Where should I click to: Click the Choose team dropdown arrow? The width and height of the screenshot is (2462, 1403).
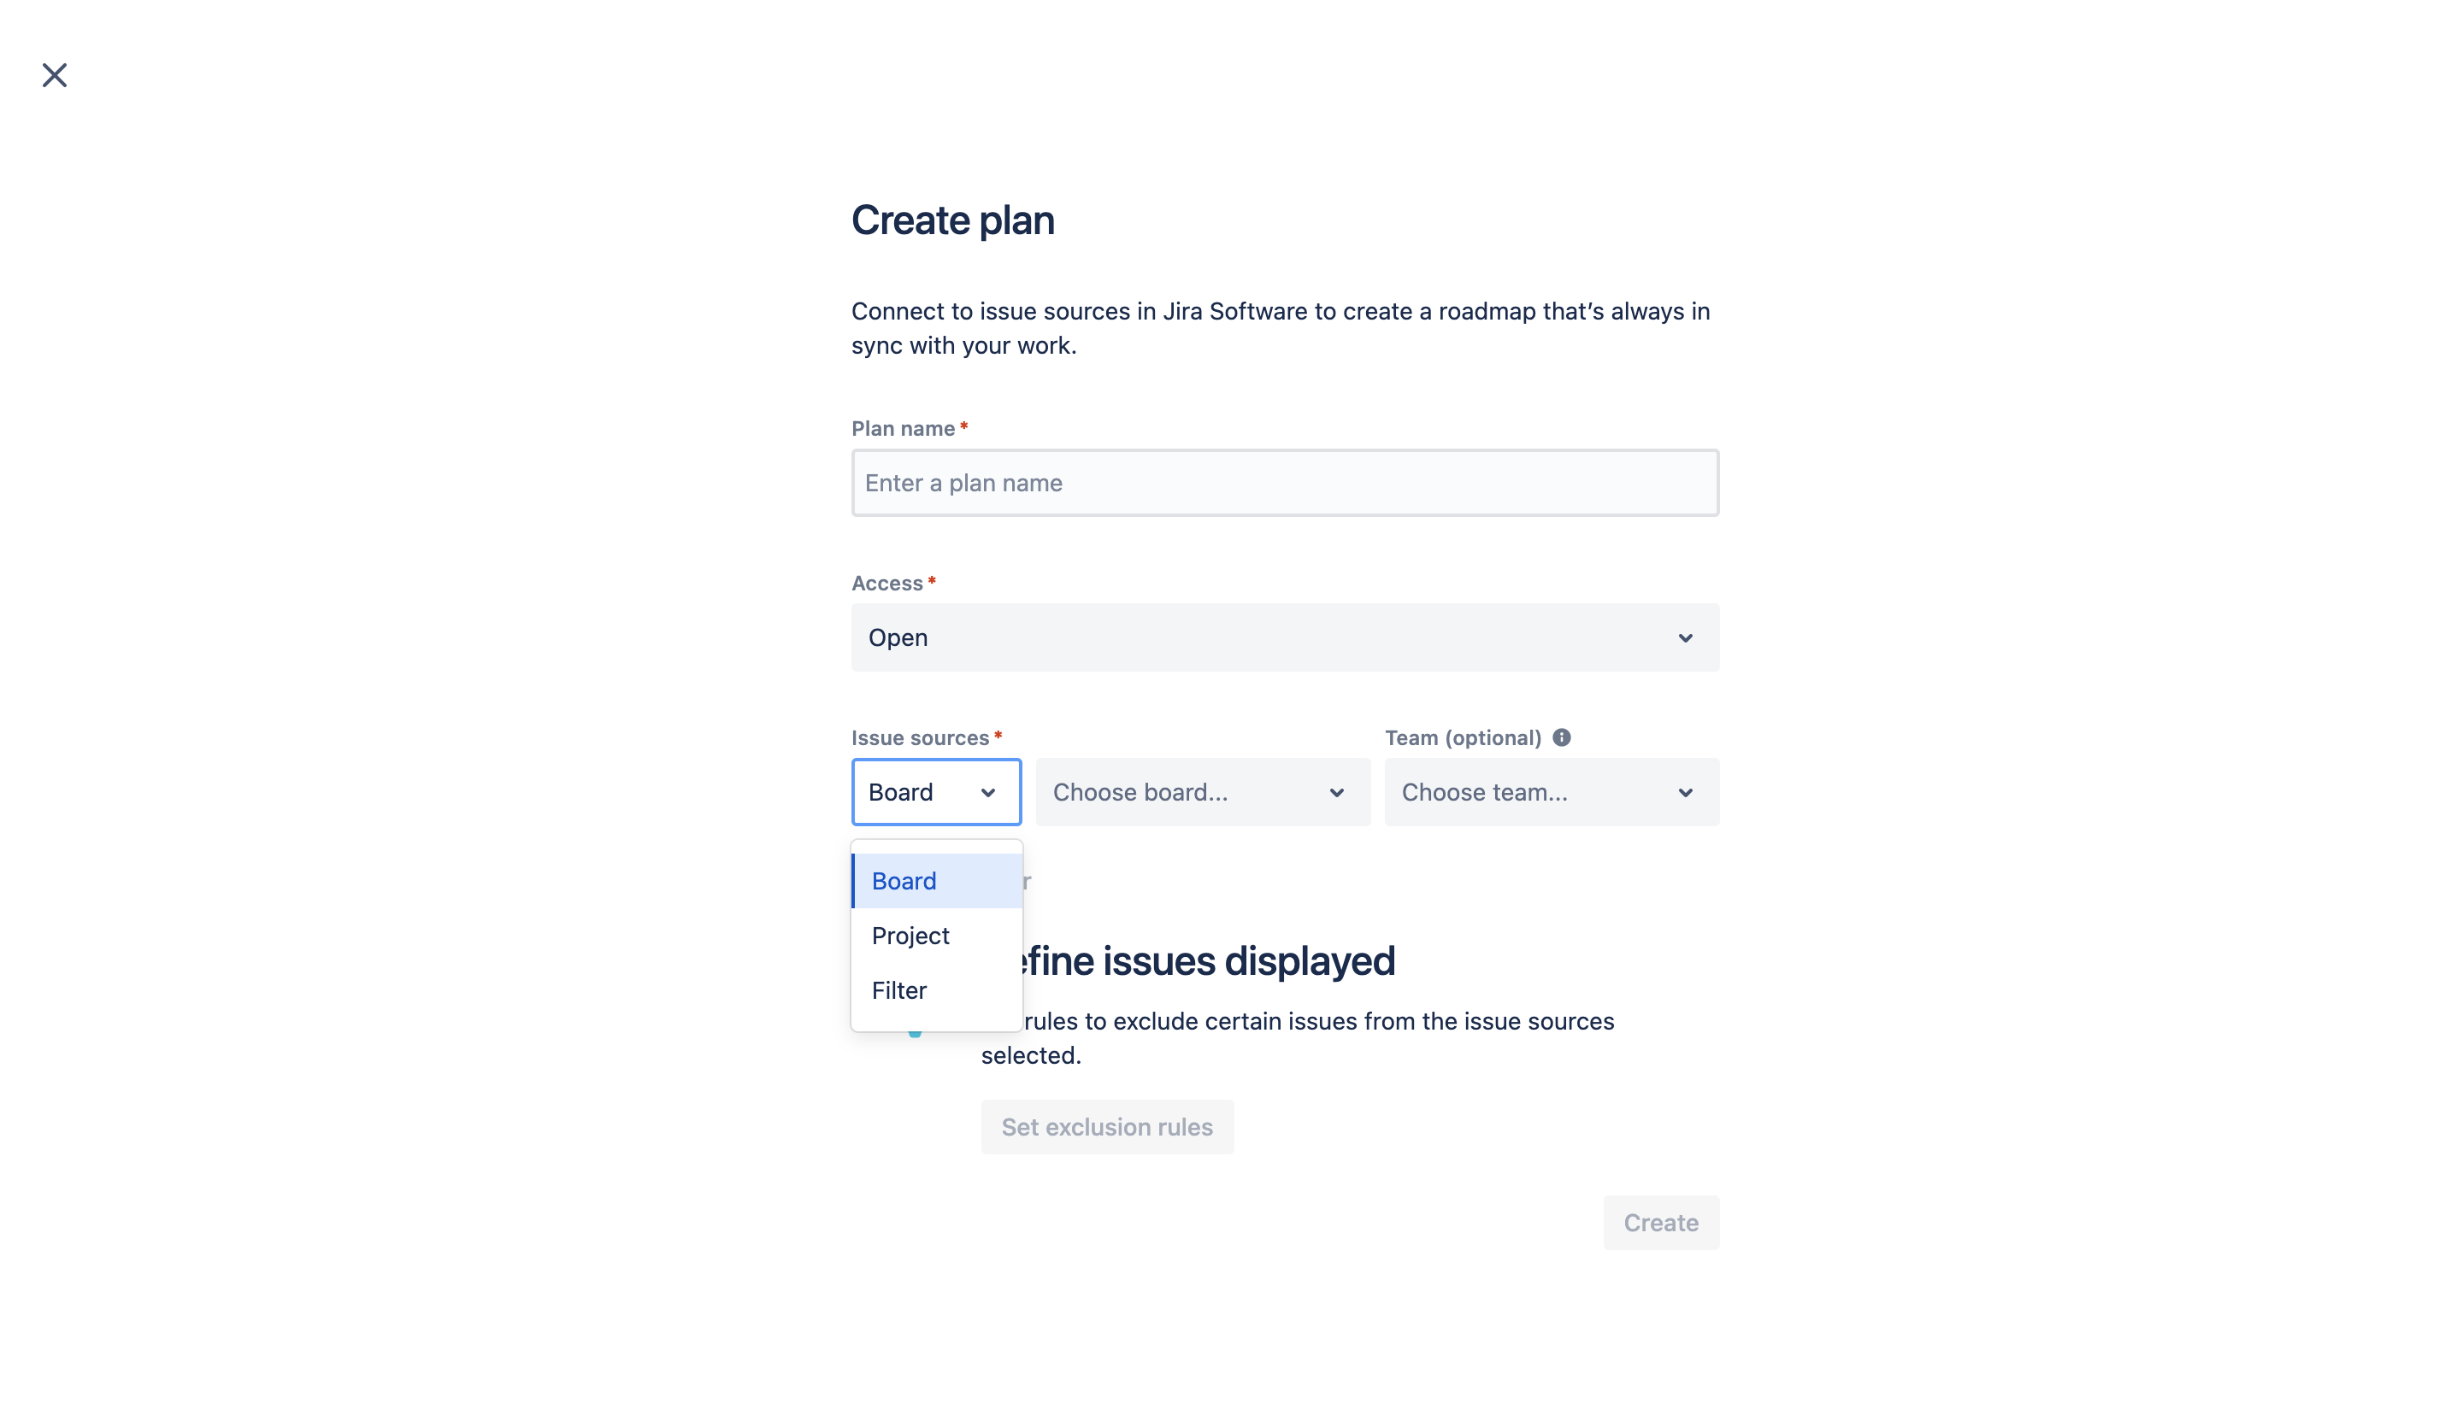(1686, 791)
